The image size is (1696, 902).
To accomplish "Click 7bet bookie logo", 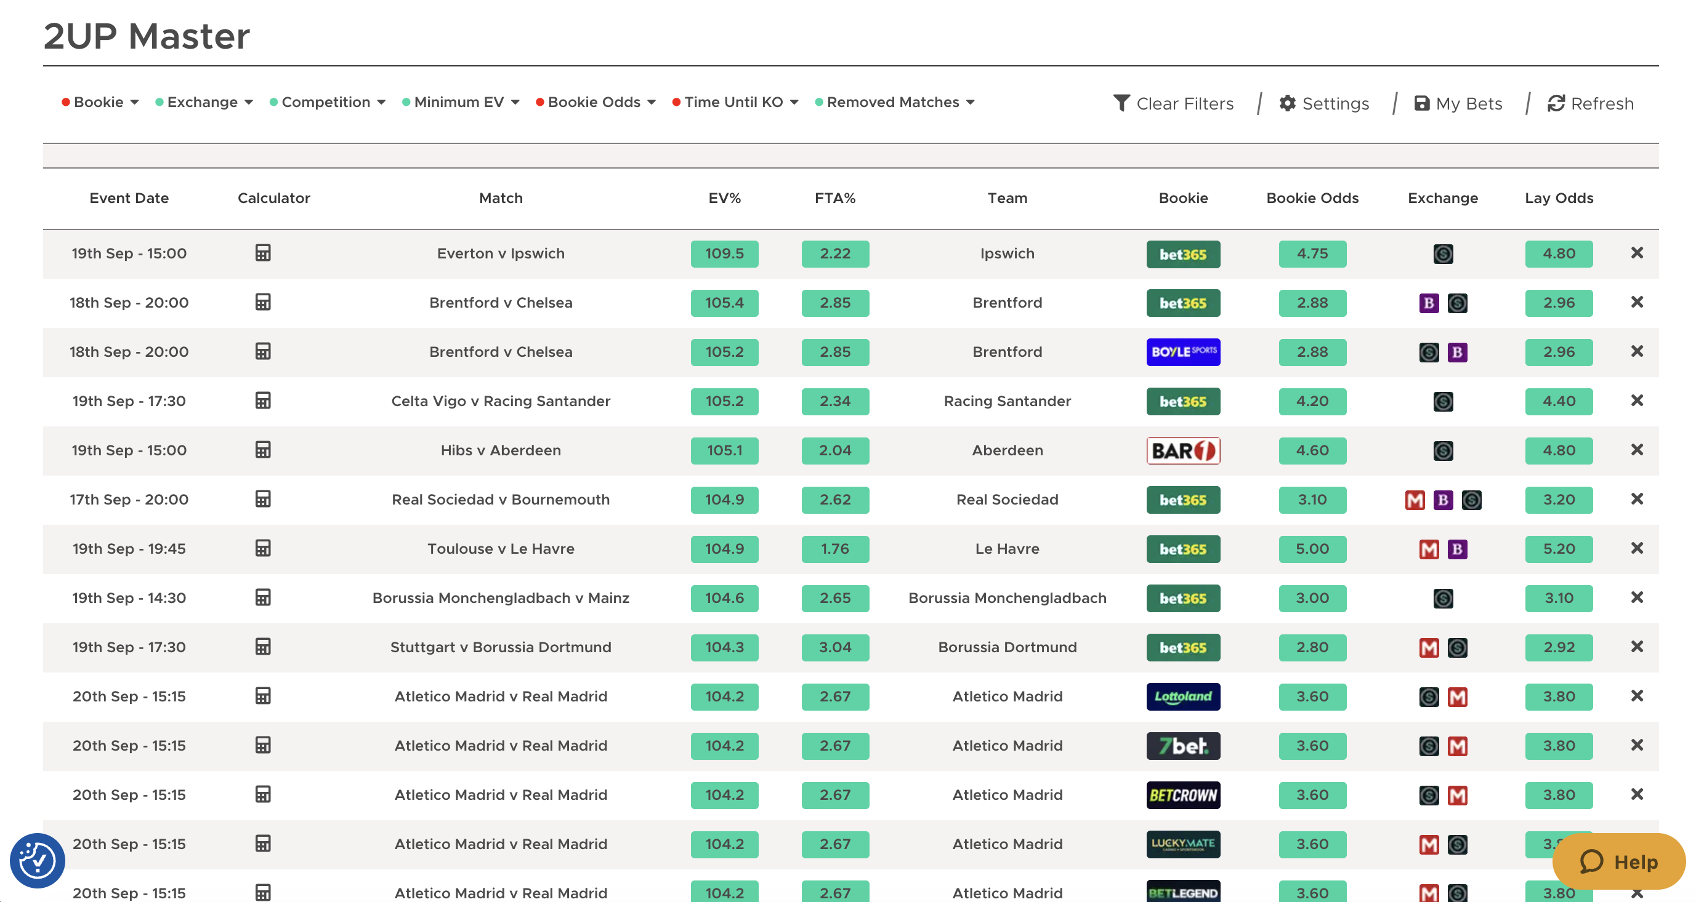I will point(1182,746).
